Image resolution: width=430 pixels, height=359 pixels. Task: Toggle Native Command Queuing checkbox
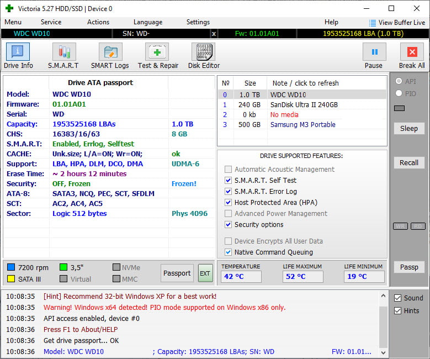coord(228,252)
